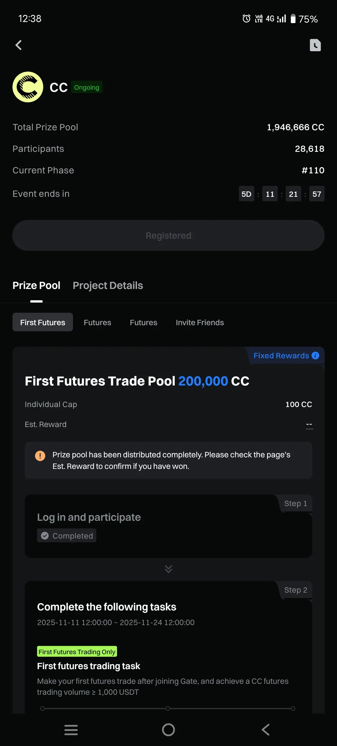Tap the Completed checkmark icon

(45, 536)
